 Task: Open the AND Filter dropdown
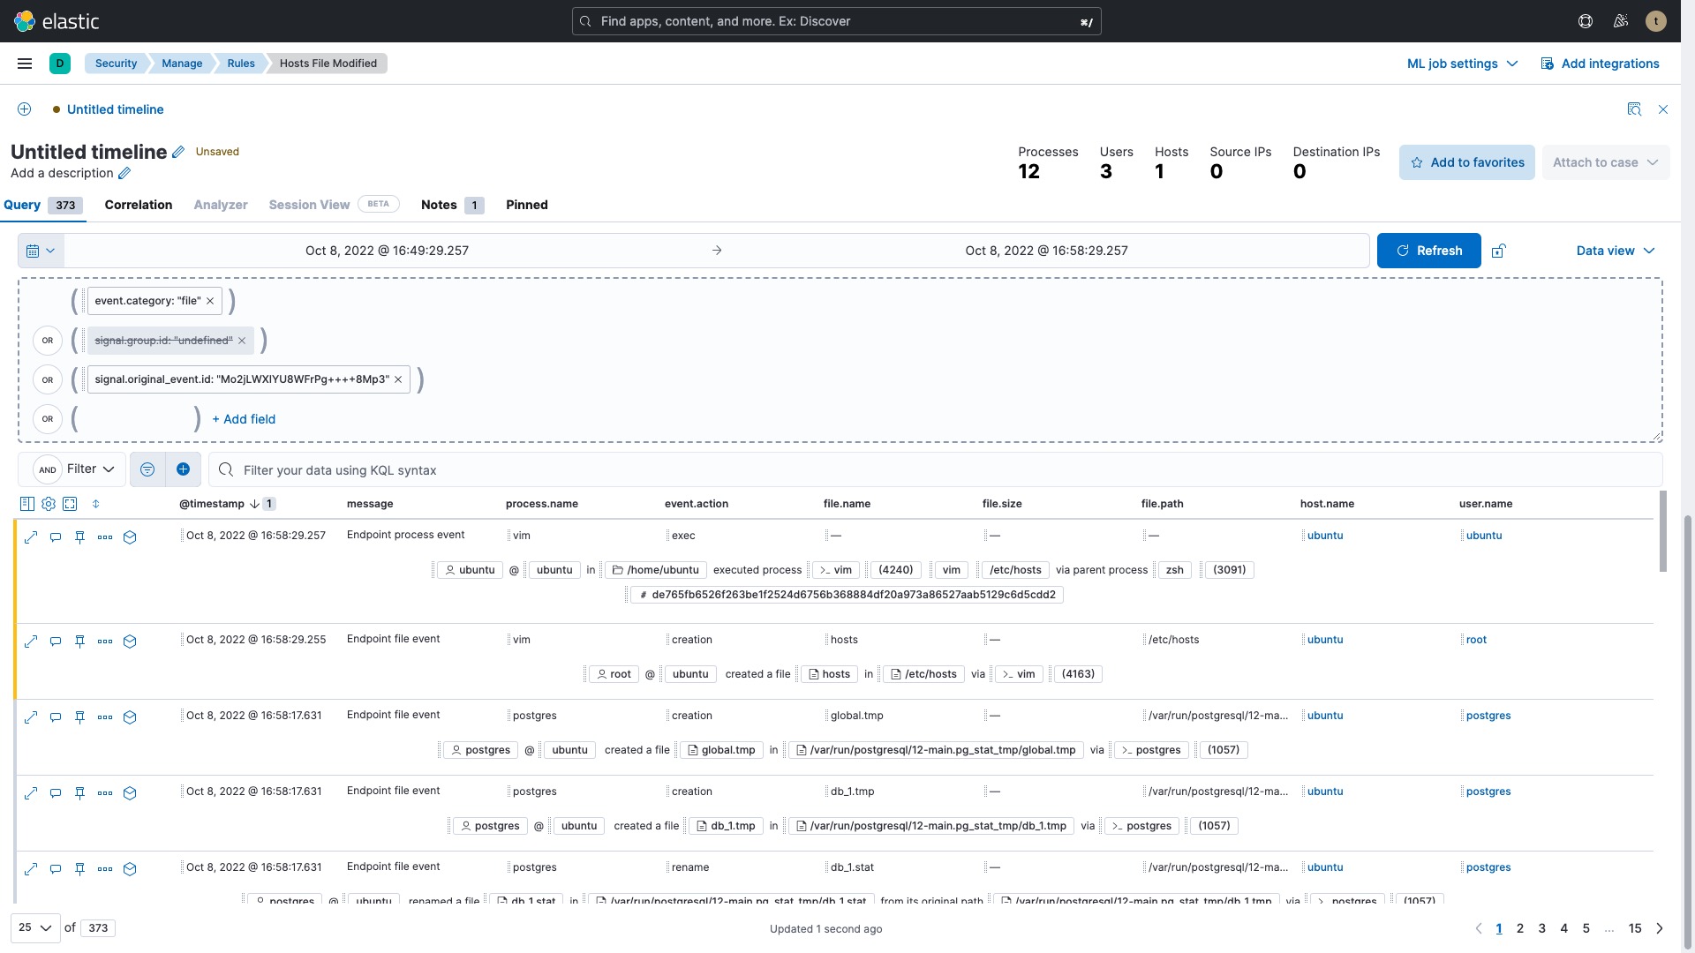79,469
